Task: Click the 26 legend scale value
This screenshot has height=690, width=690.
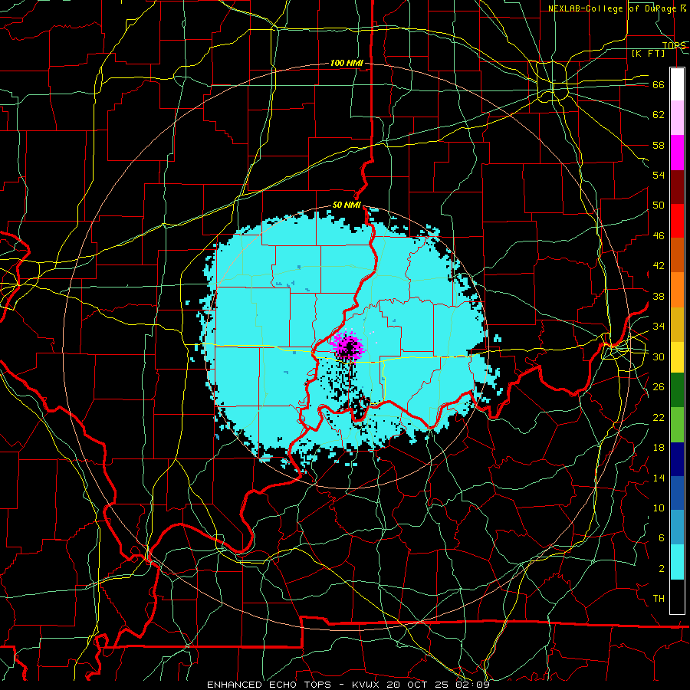Action: (659, 387)
